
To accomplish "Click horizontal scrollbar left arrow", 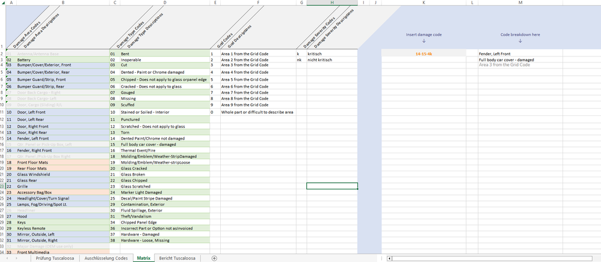I will [389, 258].
